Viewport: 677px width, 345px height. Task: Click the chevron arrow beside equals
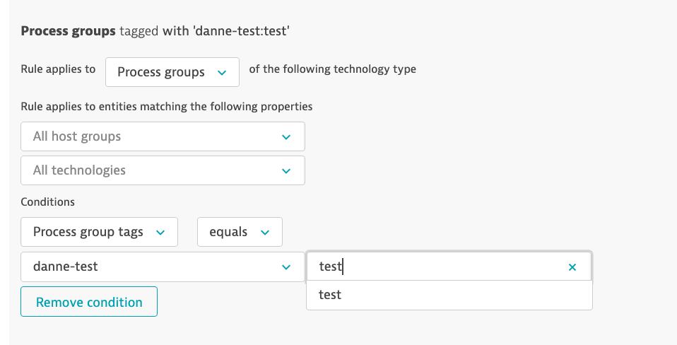[265, 232]
